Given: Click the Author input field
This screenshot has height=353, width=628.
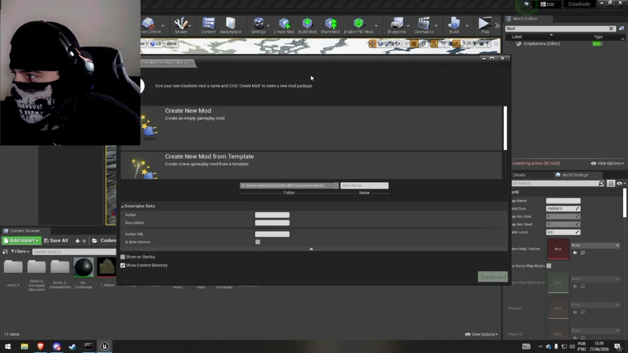Looking at the screenshot, I should click(x=272, y=215).
